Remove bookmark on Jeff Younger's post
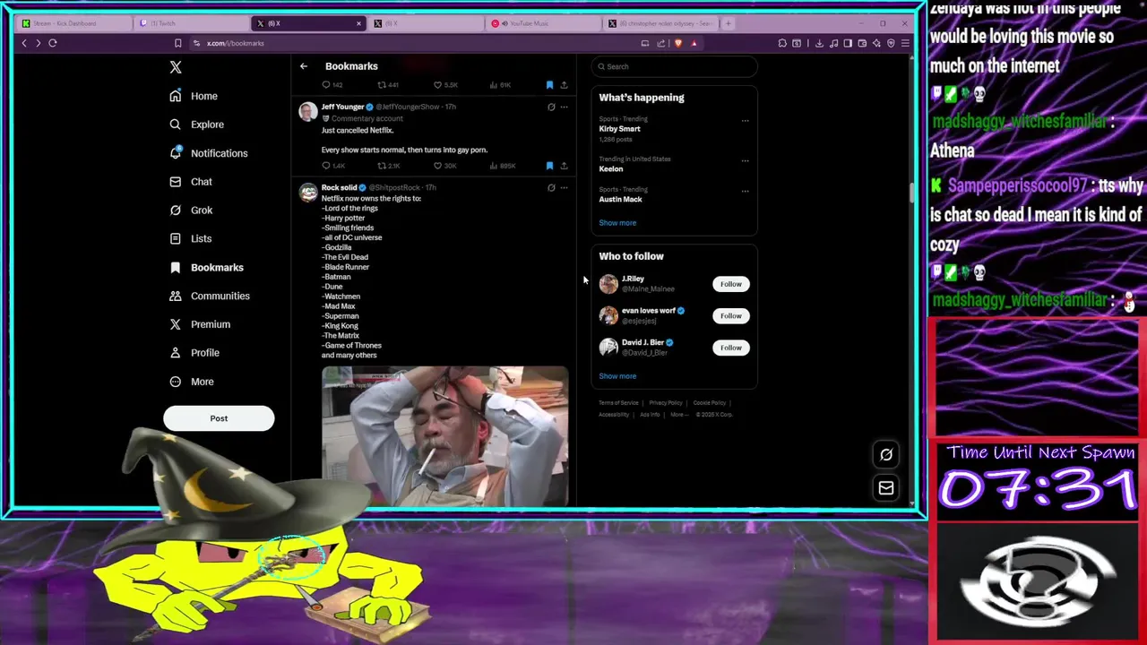 coord(549,166)
